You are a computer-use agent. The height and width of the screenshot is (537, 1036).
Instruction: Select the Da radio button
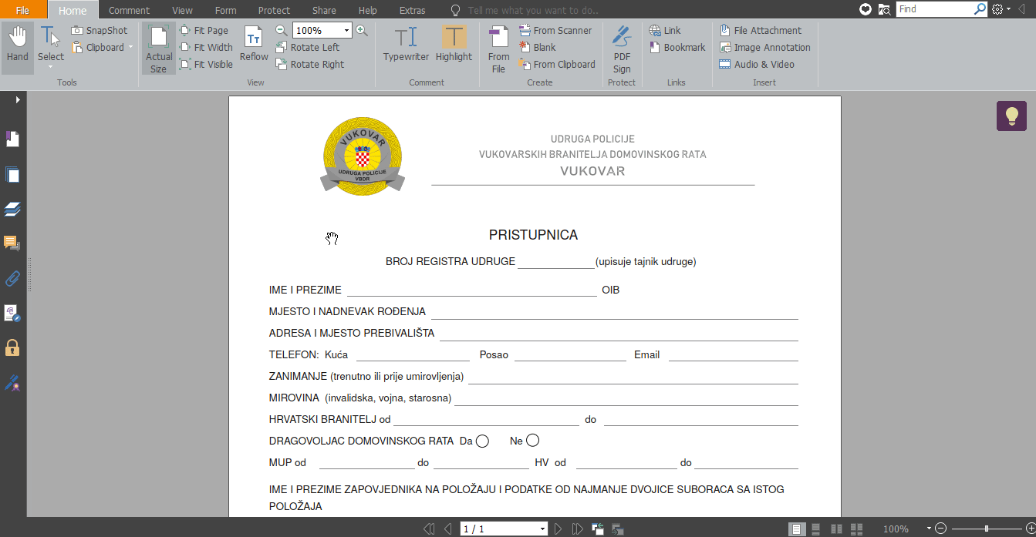483,441
